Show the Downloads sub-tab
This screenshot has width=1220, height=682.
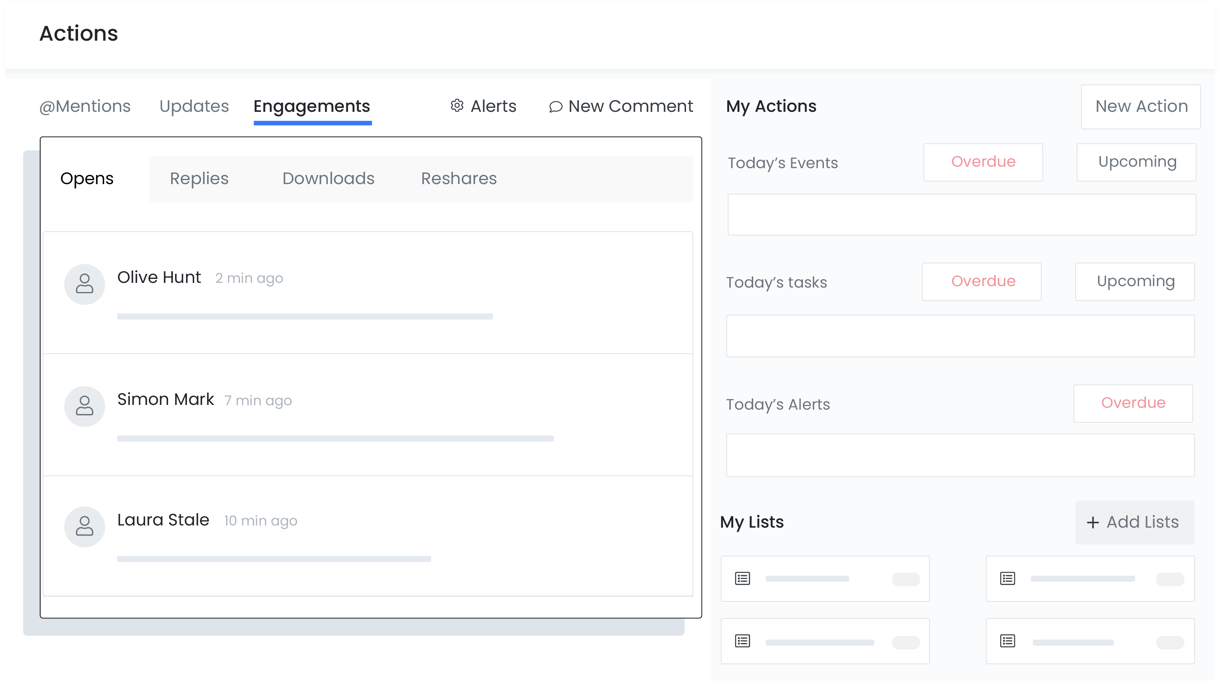[x=328, y=179]
